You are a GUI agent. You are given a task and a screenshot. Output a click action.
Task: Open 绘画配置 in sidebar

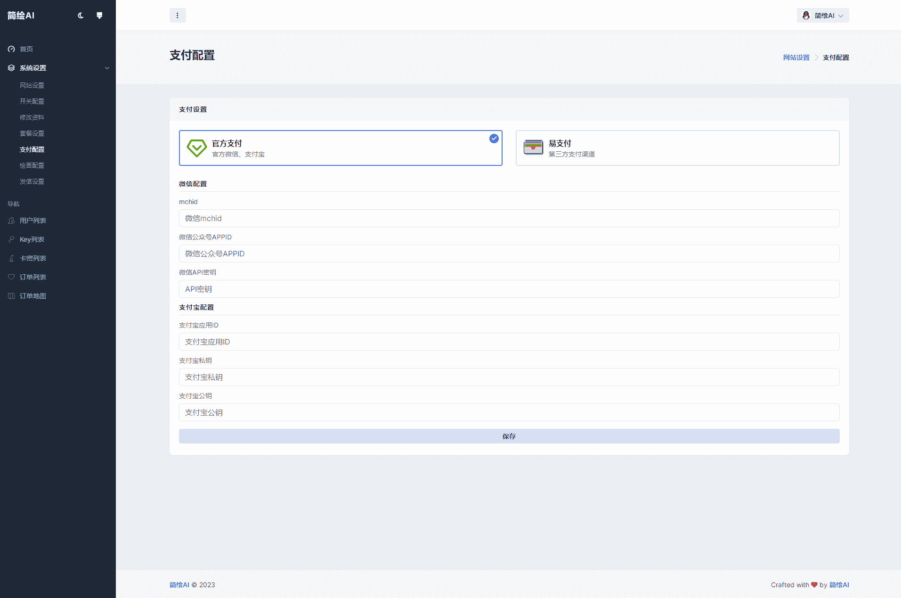32,165
